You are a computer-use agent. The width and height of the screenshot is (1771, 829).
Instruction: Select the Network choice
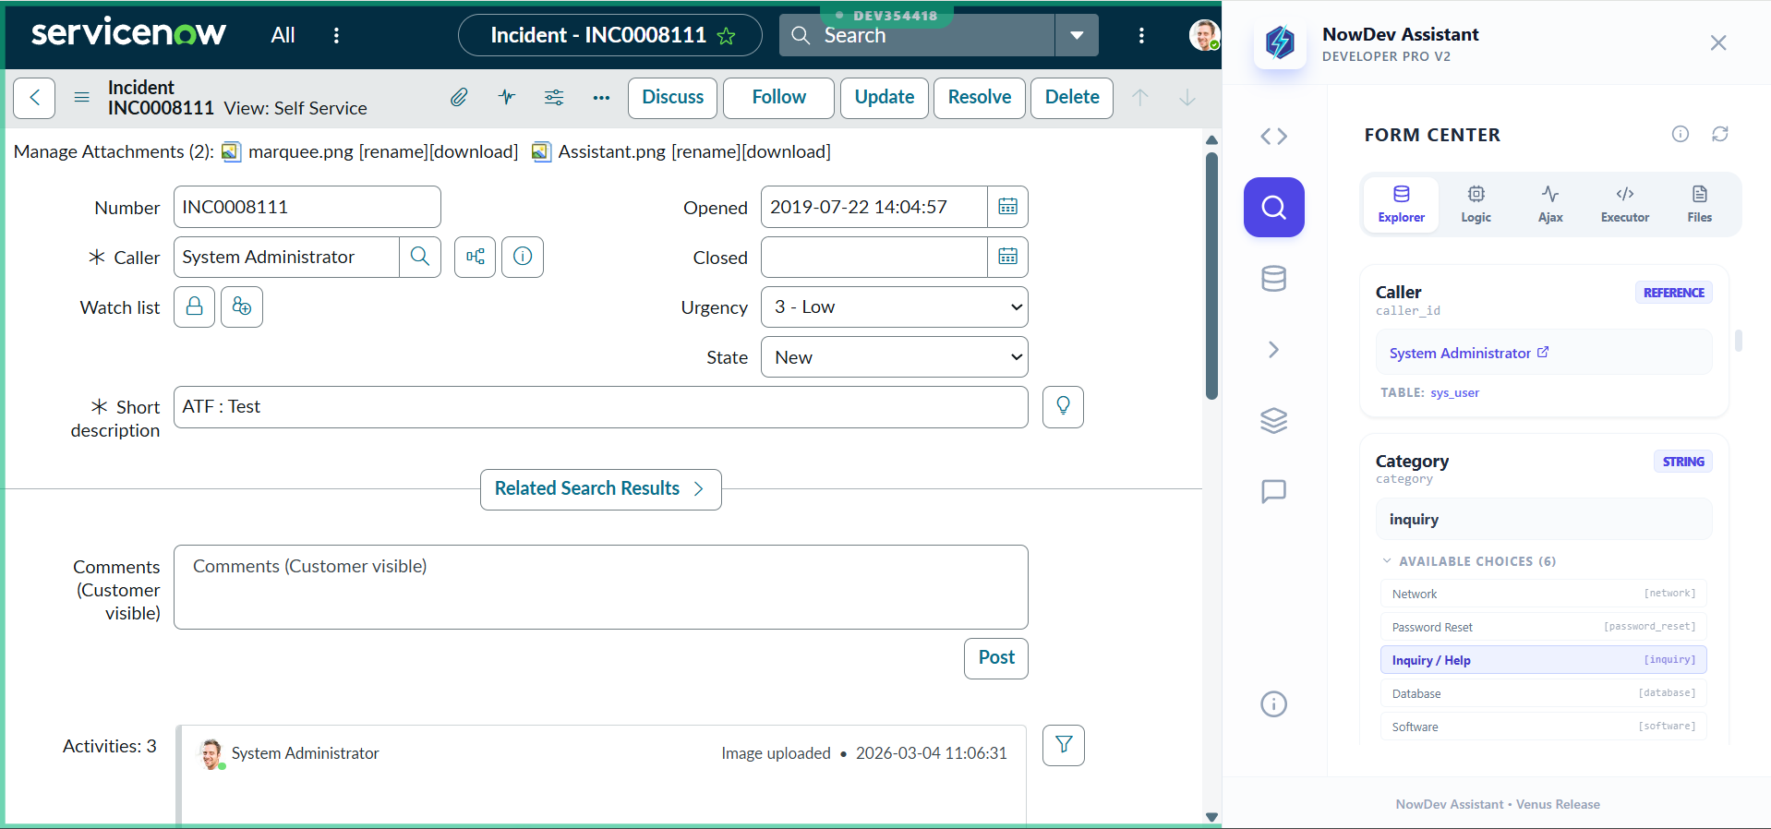1543,594
